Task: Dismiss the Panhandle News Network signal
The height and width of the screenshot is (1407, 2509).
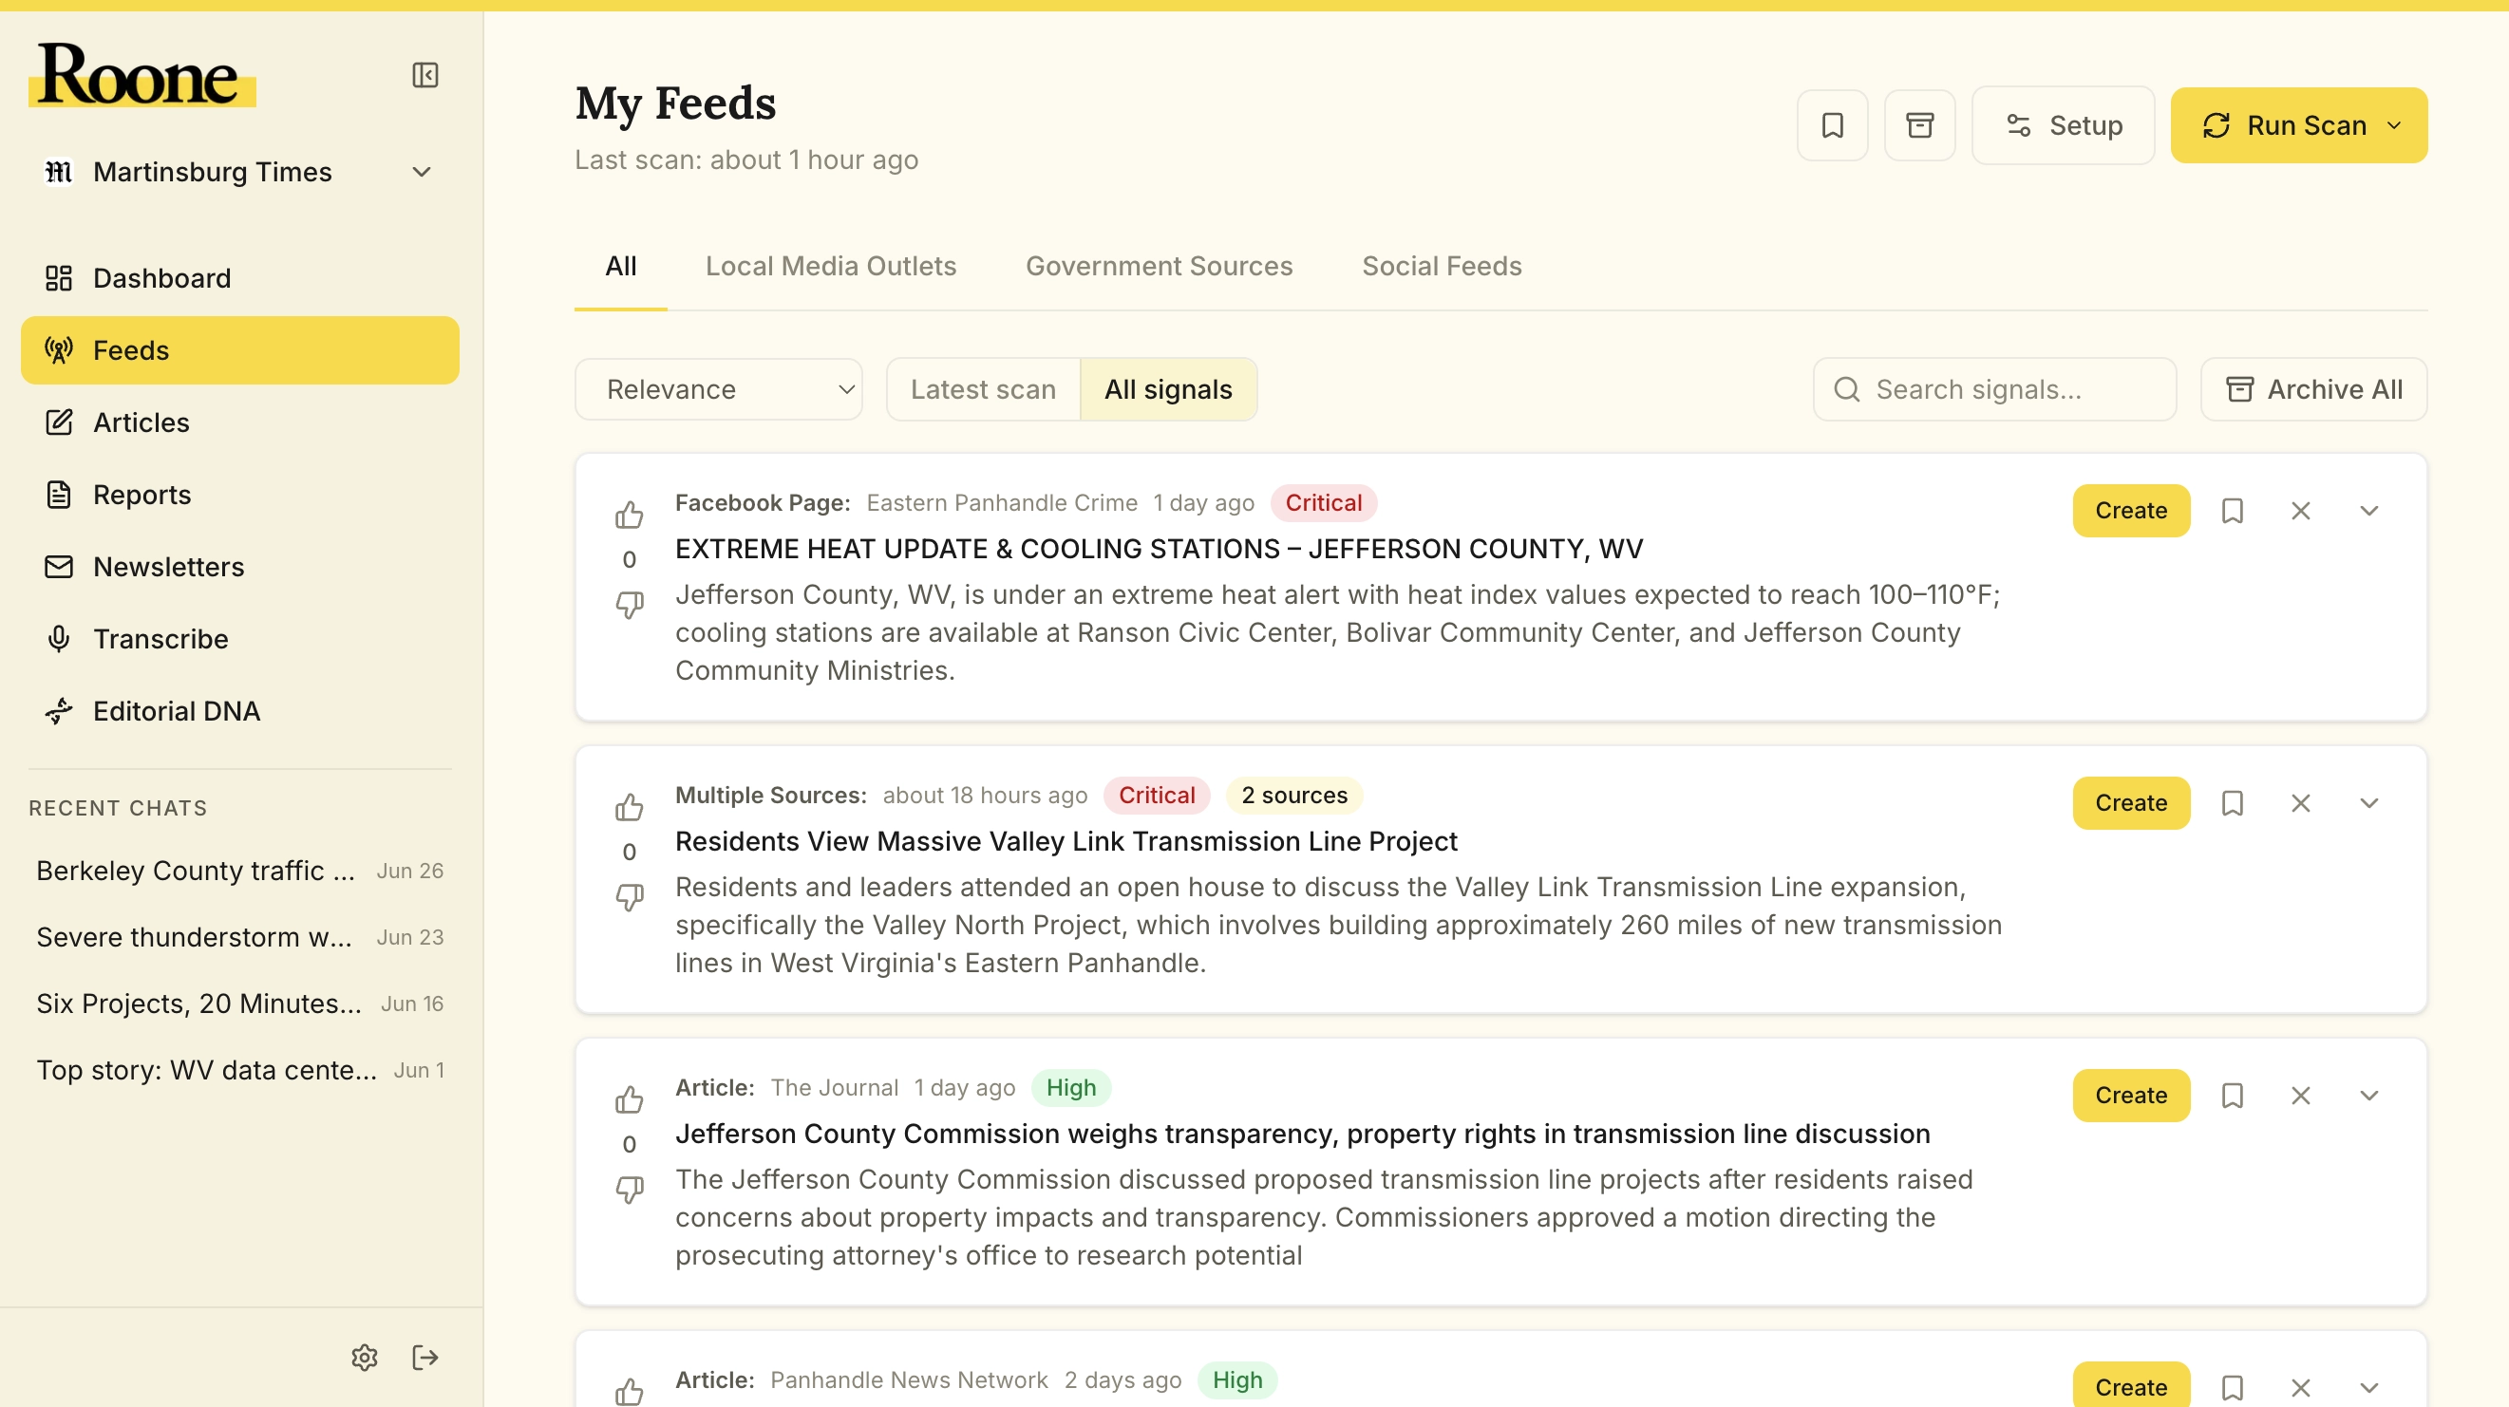Action: pos(2301,1387)
